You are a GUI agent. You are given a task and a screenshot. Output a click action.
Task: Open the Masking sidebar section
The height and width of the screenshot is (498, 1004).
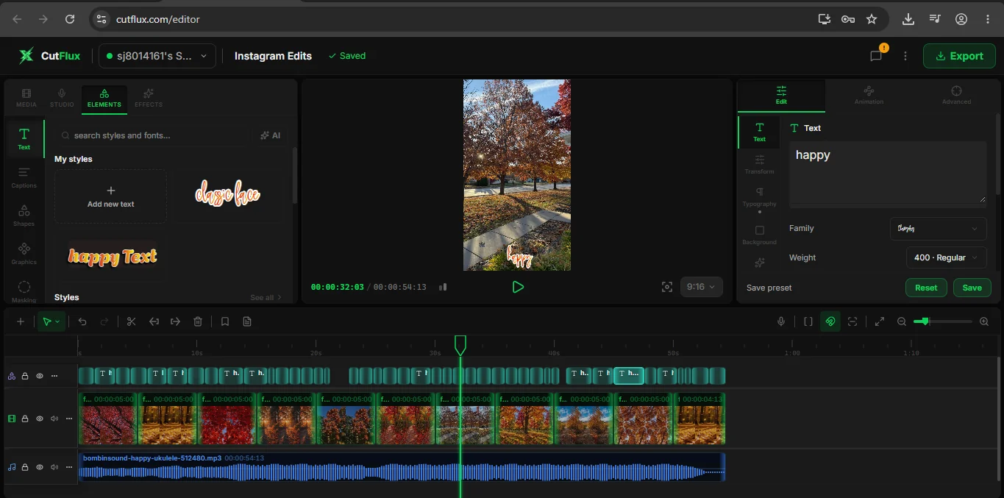[x=24, y=291]
